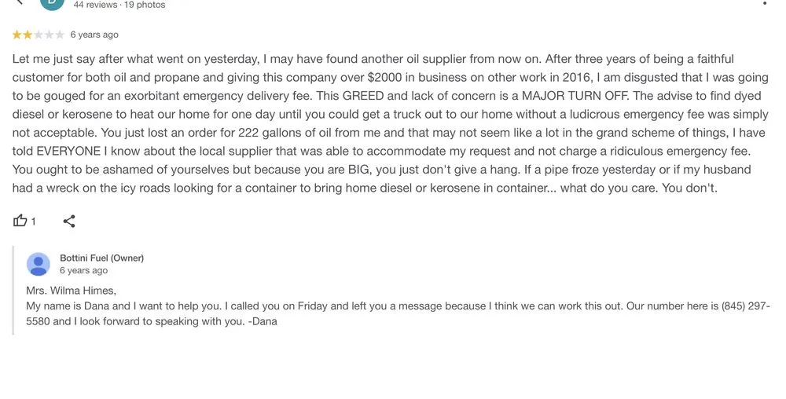
Task: Click Bottini Fuel owner avatar icon
Action: coord(39,264)
